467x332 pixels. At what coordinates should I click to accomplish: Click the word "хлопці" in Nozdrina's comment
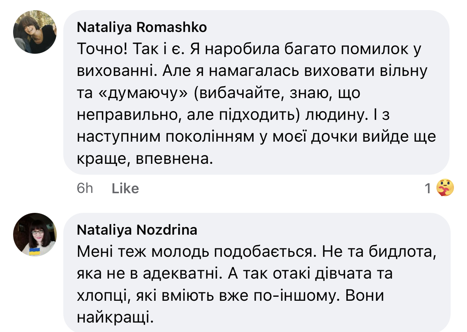pyautogui.click(x=102, y=296)
